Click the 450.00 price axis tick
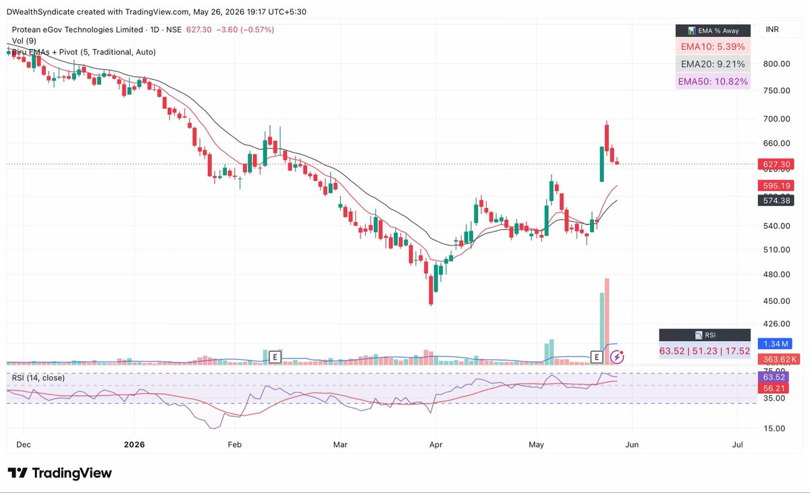This screenshot has height=493, width=810. pos(776,301)
